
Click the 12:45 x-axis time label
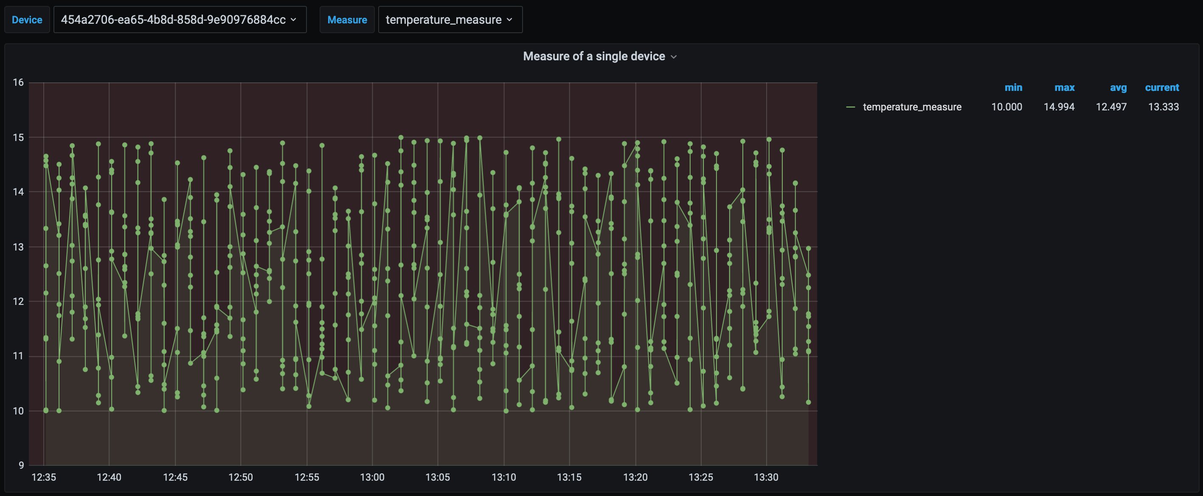(175, 477)
